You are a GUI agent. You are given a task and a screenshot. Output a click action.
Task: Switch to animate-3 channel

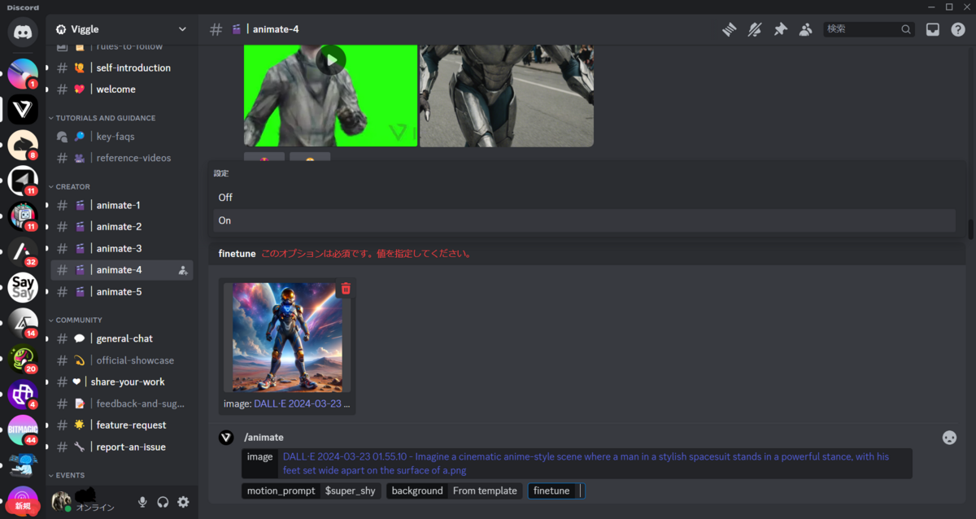point(122,248)
